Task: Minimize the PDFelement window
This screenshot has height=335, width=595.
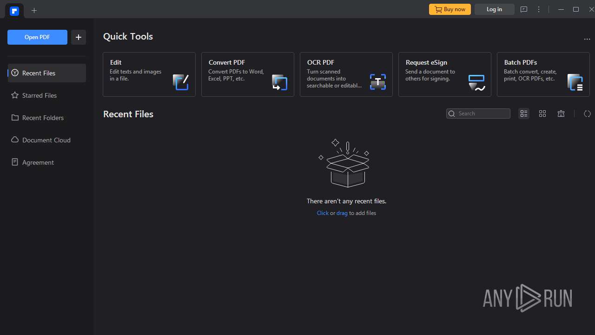Action: [x=561, y=9]
